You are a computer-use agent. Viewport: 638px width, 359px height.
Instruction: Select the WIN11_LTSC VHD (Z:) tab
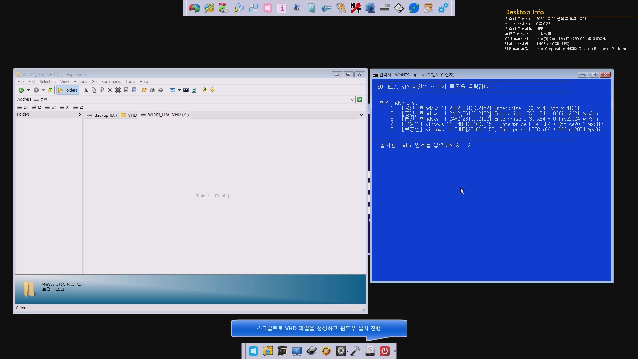click(x=165, y=115)
